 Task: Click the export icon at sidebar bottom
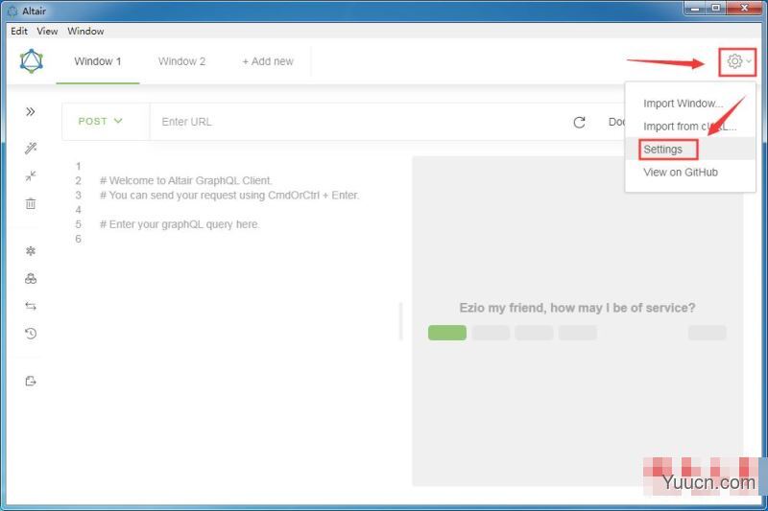(x=31, y=381)
